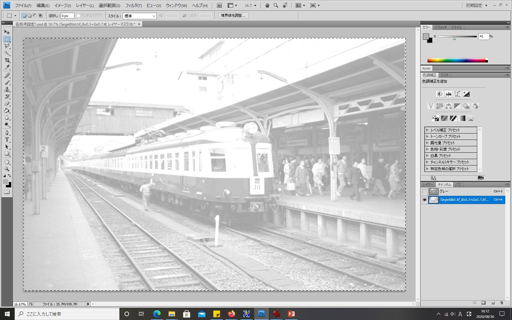The width and height of the screenshot is (512, 320).
Task: Choose the Intersect with Selection mode button
Action: click(41, 16)
